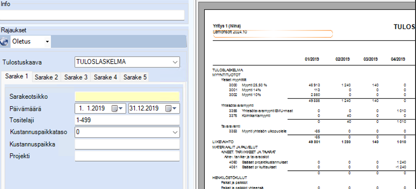Click the Kustannuspaikka input field

[x=127, y=144]
